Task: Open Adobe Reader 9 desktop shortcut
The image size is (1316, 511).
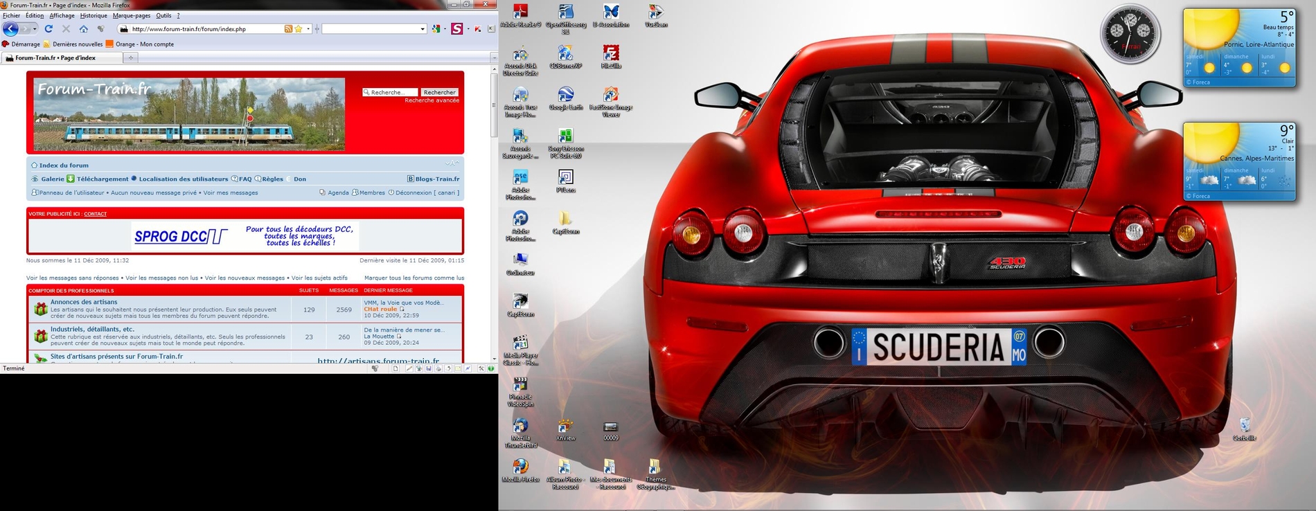Action: click(x=520, y=16)
